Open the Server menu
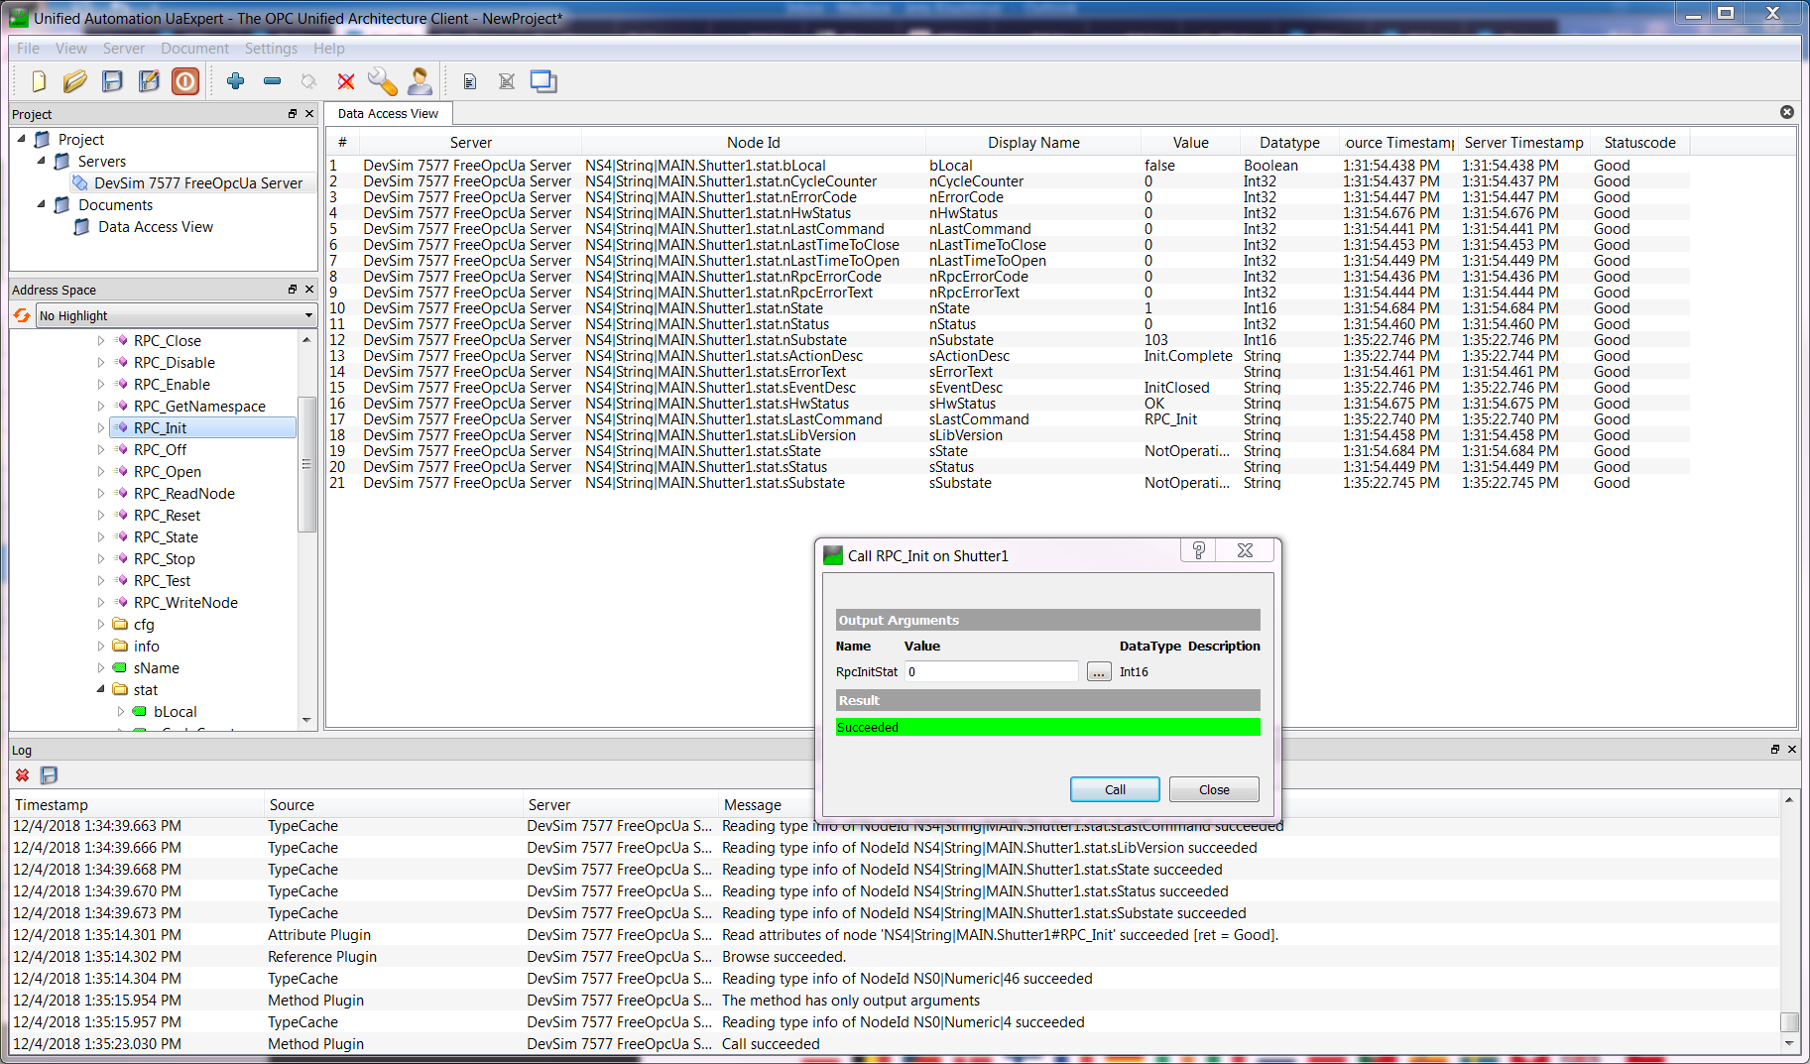This screenshot has height=1064, width=1810. point(123,49)
